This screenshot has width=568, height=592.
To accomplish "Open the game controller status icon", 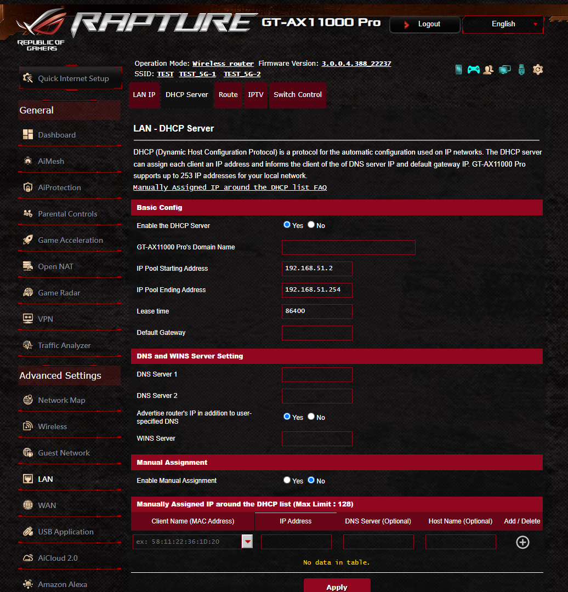I will (473, 70).
